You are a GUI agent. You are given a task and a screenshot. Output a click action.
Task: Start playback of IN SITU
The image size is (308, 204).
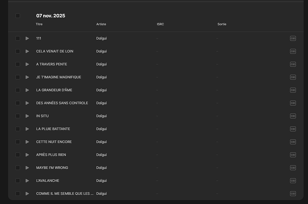click(27, 116)
